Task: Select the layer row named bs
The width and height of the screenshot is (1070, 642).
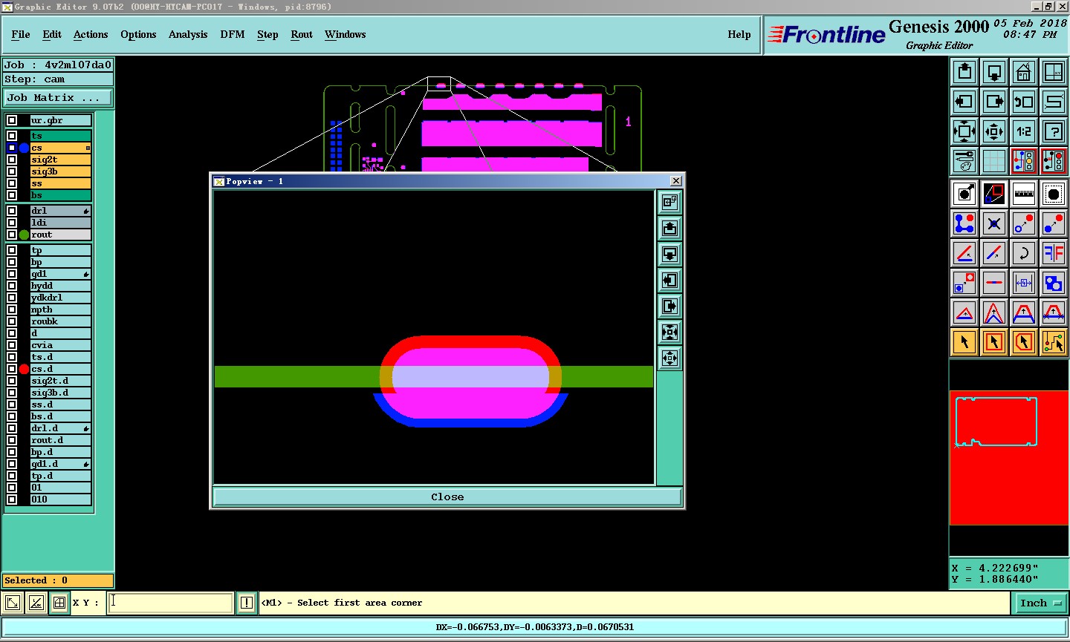Action: click(60, 195)
